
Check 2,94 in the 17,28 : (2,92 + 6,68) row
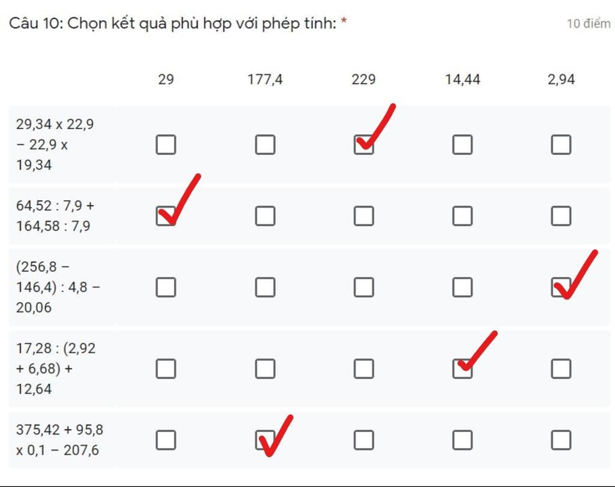(x=562, y=369)
